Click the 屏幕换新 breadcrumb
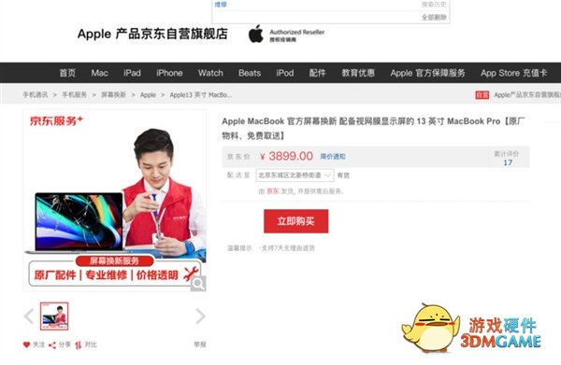561x365 pixels. [x=113, y=94]
